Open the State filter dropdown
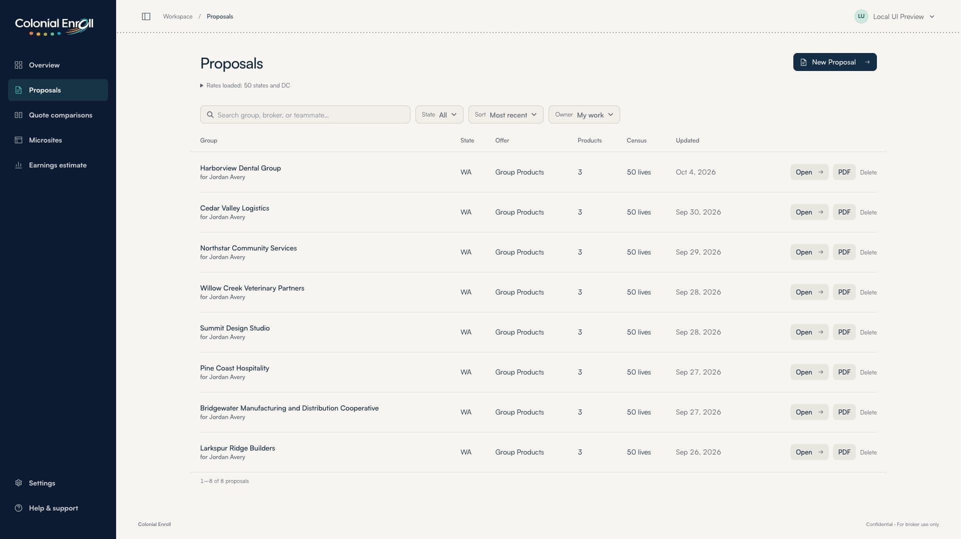Screen dimensions: 961x539 439,114
